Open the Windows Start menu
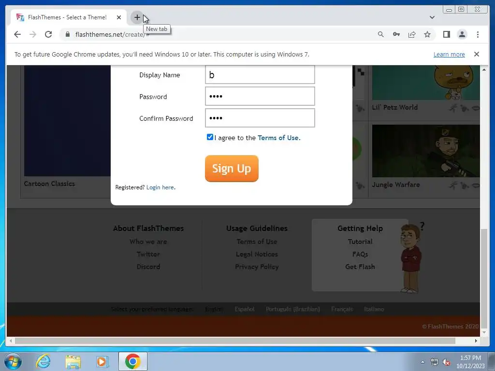Viewport: 495px width, 371px height. 13,361
